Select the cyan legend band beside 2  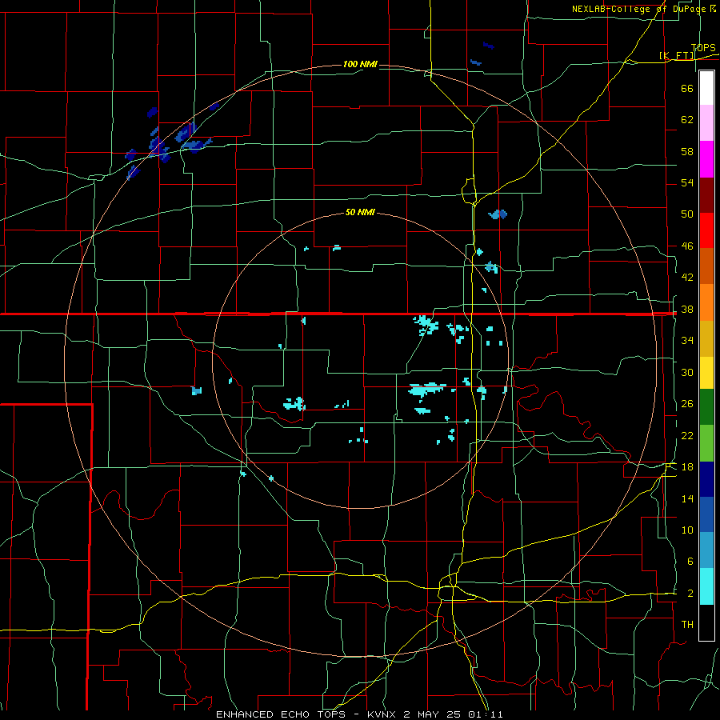pyautogui.click(x=706, y=587)
